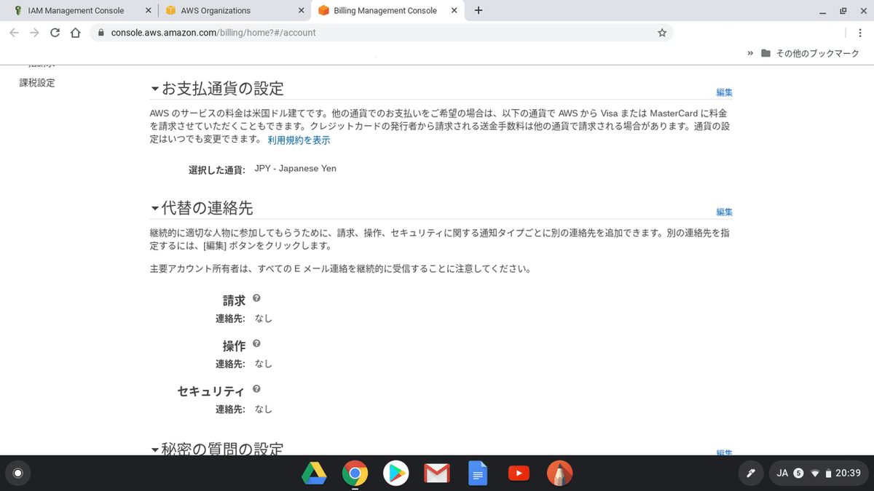This screenshot has height=491, width=874.
Task: Click 編集 next to 代替の連絡先
Action: (x=723, y=212)
